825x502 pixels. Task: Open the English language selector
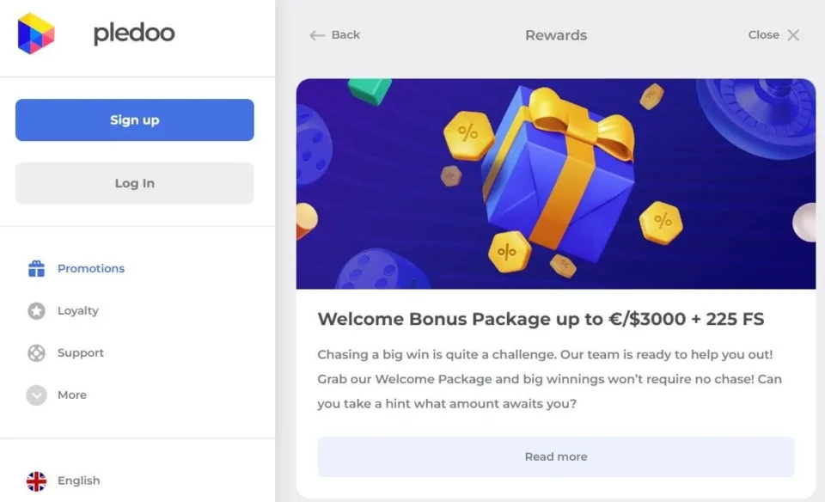coord(79,481)
